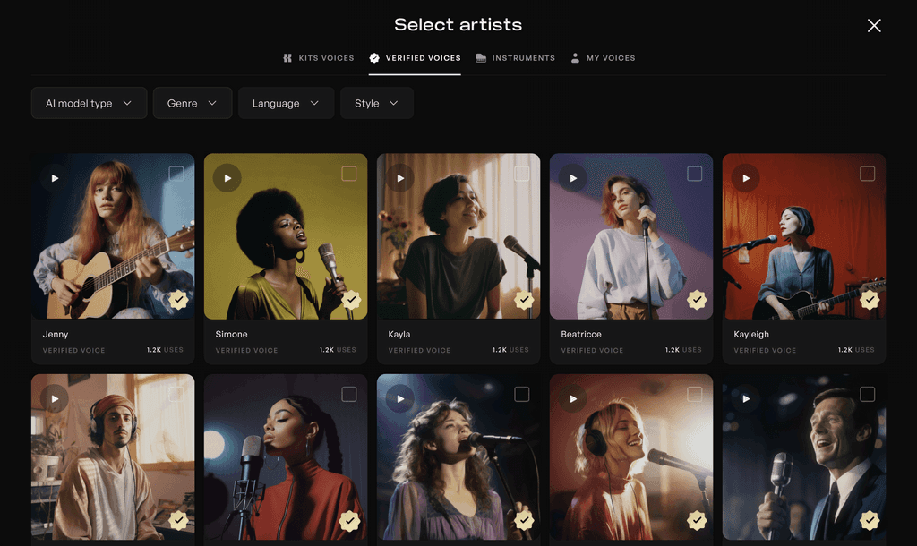Click the Instruments keyboard icon
This screenshot has width=917, height=546.
pyautogui.click(x=479, y=57)
